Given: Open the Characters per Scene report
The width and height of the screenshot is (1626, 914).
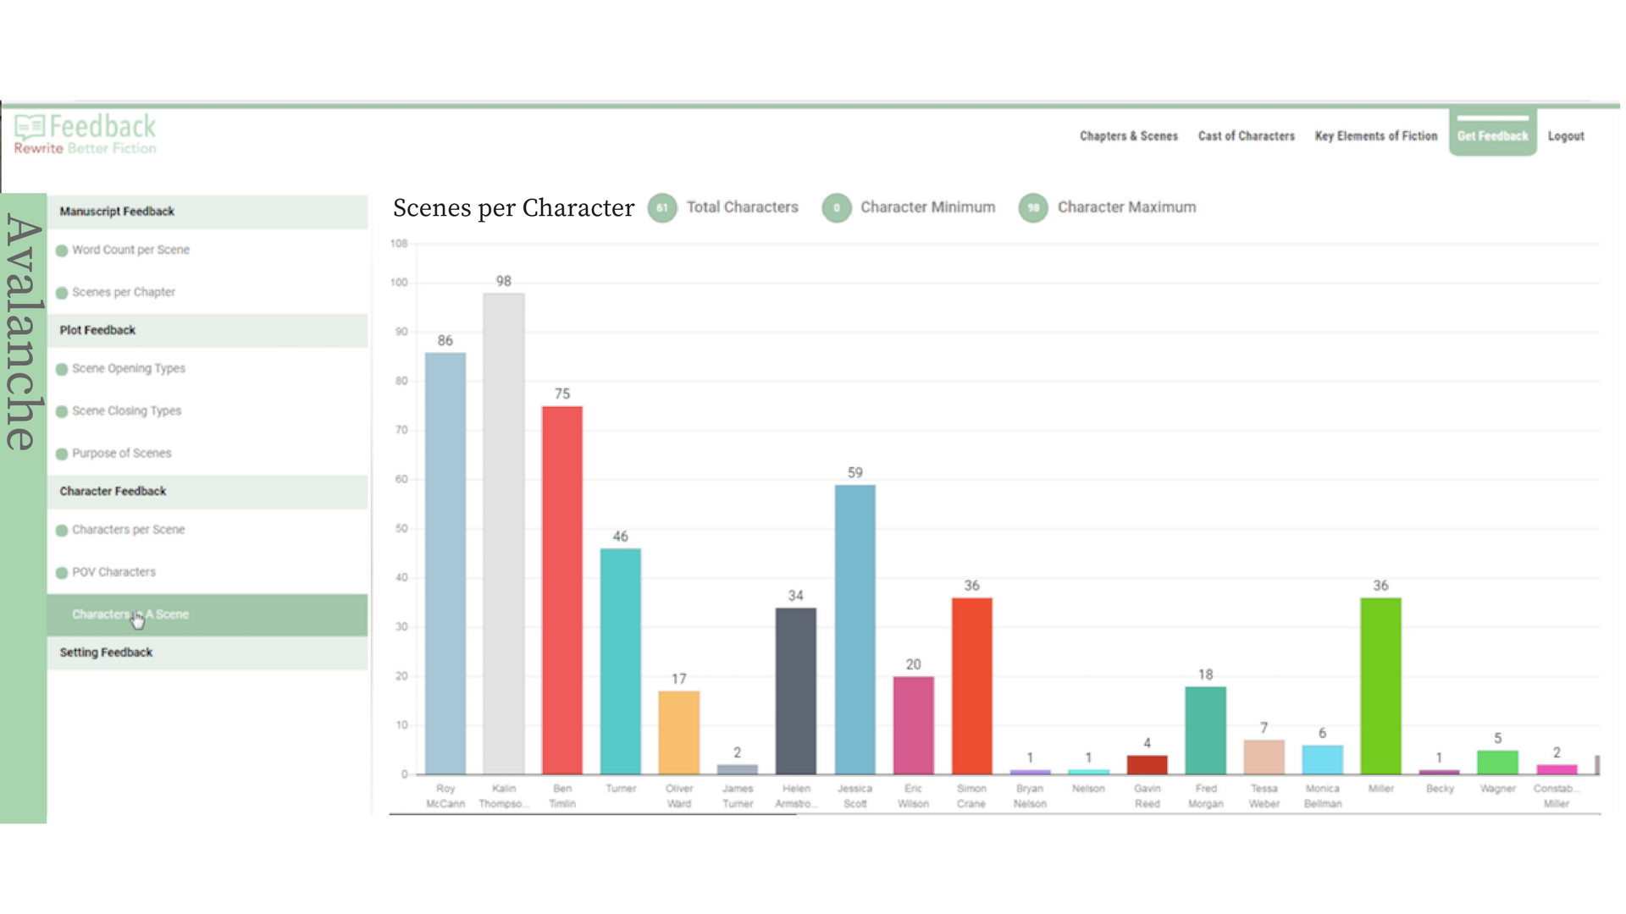Looking at the screenshot, I should pyautogui.click(x=129, y=529).
